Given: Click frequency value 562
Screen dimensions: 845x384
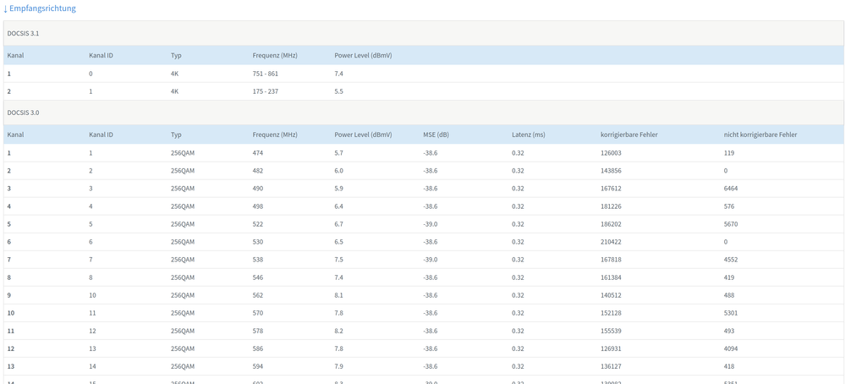Looking at the screenshot, I should tap(258, 295).
